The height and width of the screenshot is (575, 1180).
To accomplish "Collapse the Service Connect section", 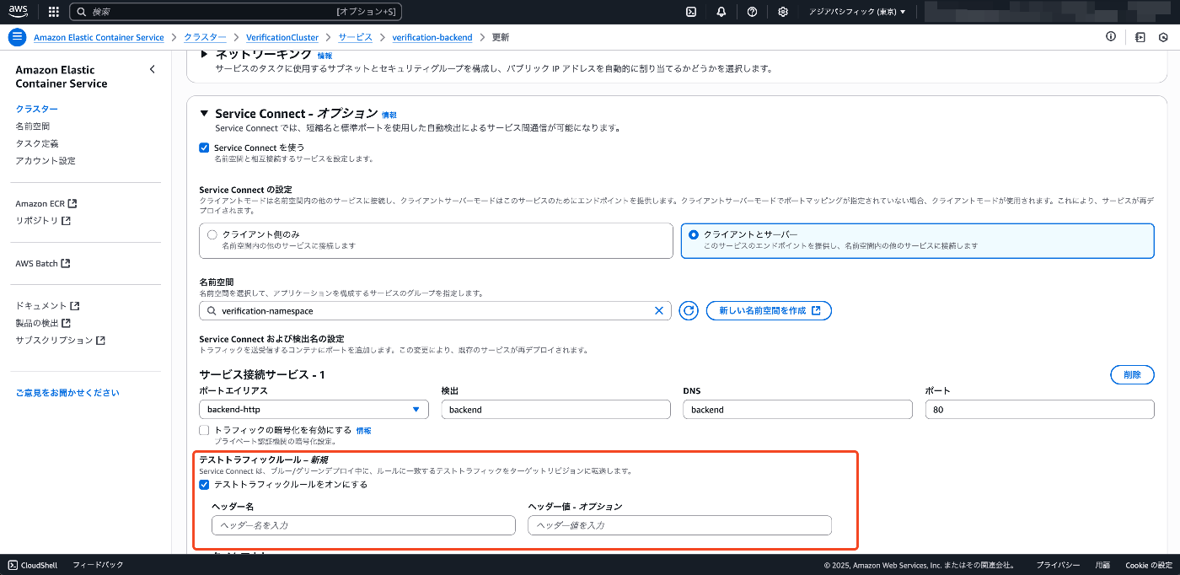I will (204, 114).
